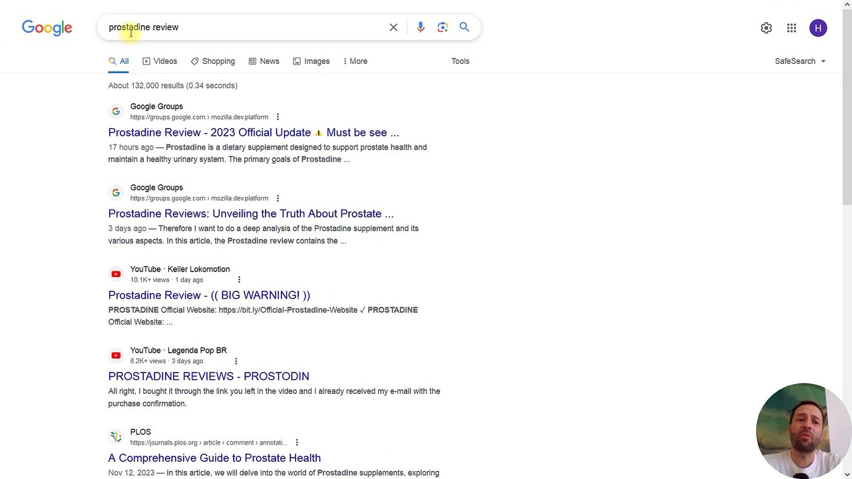Image resolution: width=852 pixels, height=479 pixels.
Task: Click the 'PLOS' site name
Action: pos(140,432)
